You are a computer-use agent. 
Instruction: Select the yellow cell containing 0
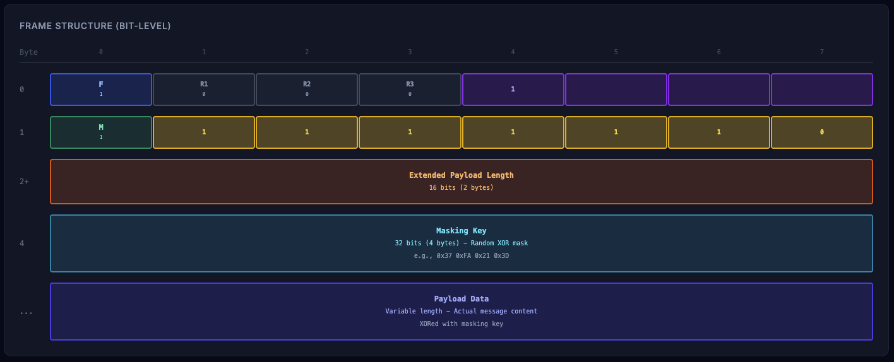821,132
